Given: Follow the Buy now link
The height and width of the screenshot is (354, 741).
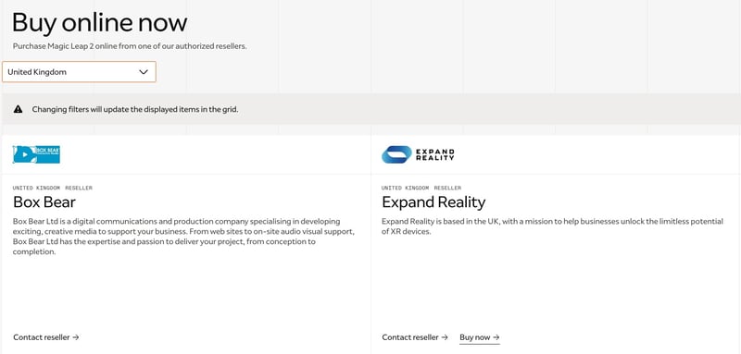Looking at the screenshot, I should (480, 337).
